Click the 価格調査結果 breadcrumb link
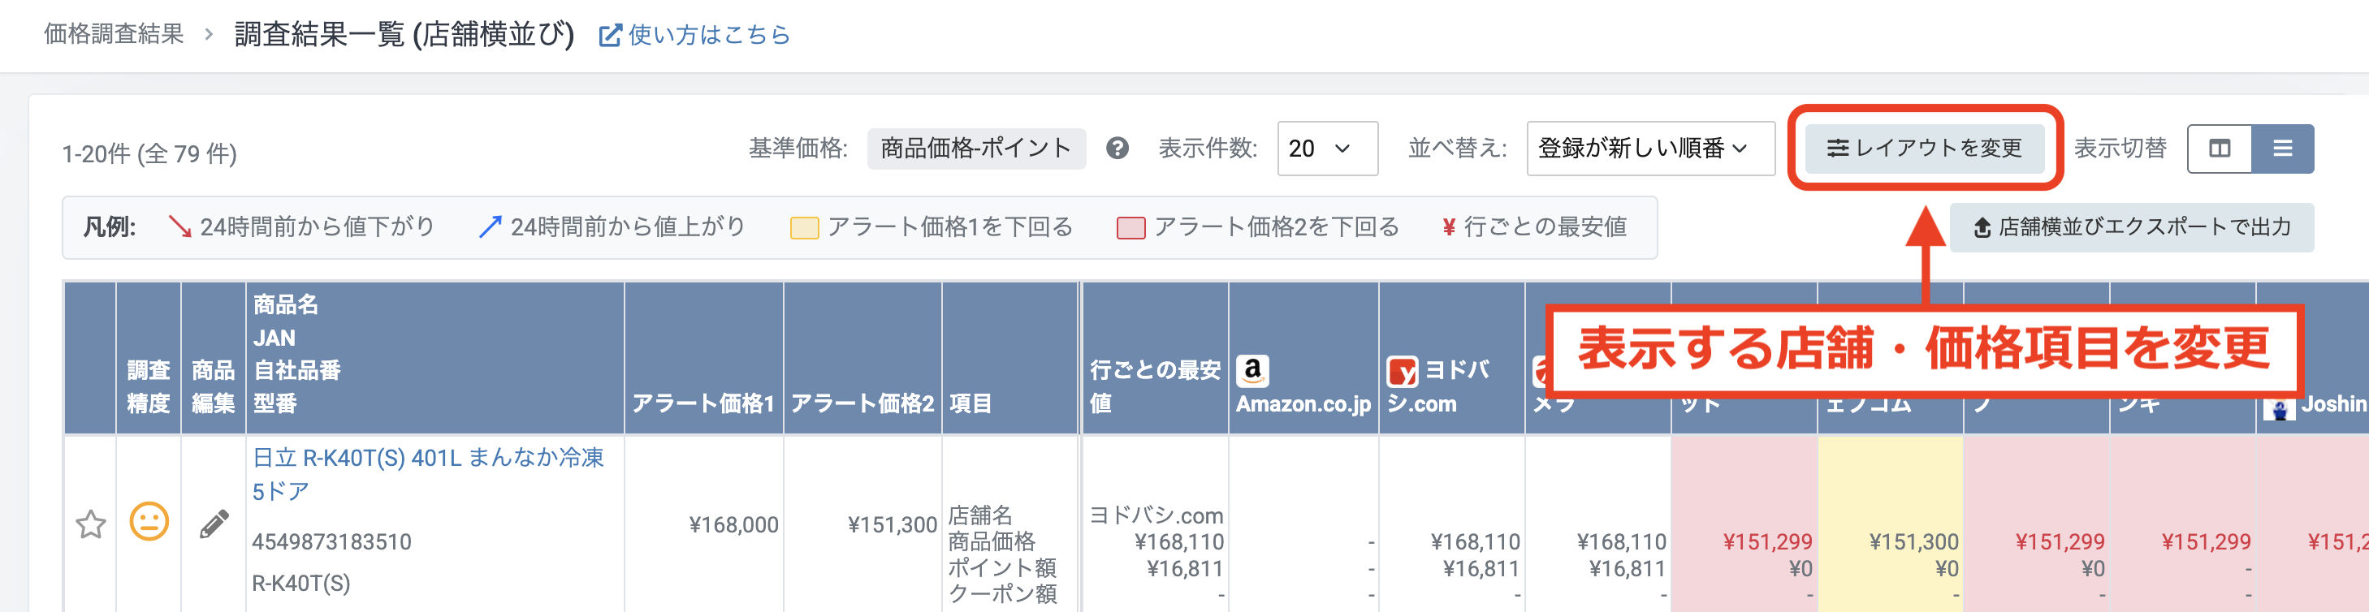The width and height of the screenshot is (2369, 612). pyautogui.click(x=114, y=35)
